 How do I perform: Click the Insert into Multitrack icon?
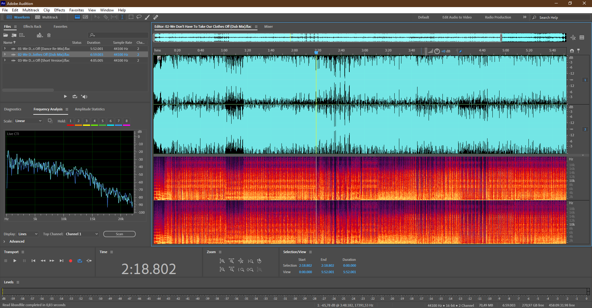click(x=39, y=35)
